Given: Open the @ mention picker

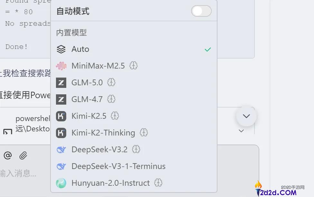Looking at the screenshot, I should click(7, 155).
